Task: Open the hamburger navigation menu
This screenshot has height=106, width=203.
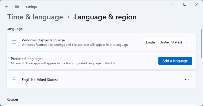Action: click(x=17, y=6)
